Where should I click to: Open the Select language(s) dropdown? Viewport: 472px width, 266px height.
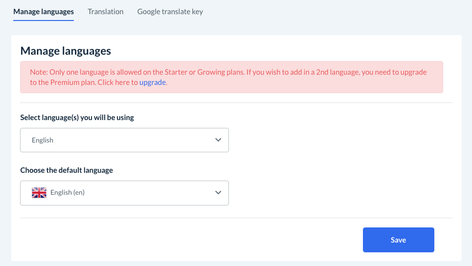click(x=124, y=140)
